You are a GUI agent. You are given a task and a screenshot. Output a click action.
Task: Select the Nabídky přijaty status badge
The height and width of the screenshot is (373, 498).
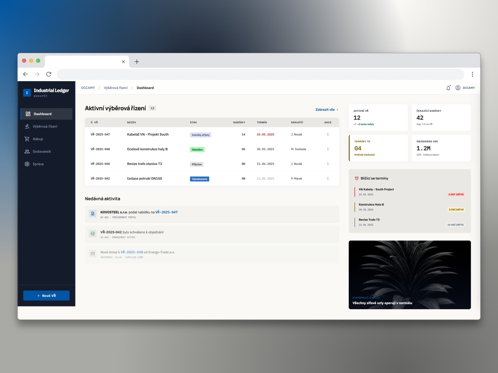[x=201, y=135]
